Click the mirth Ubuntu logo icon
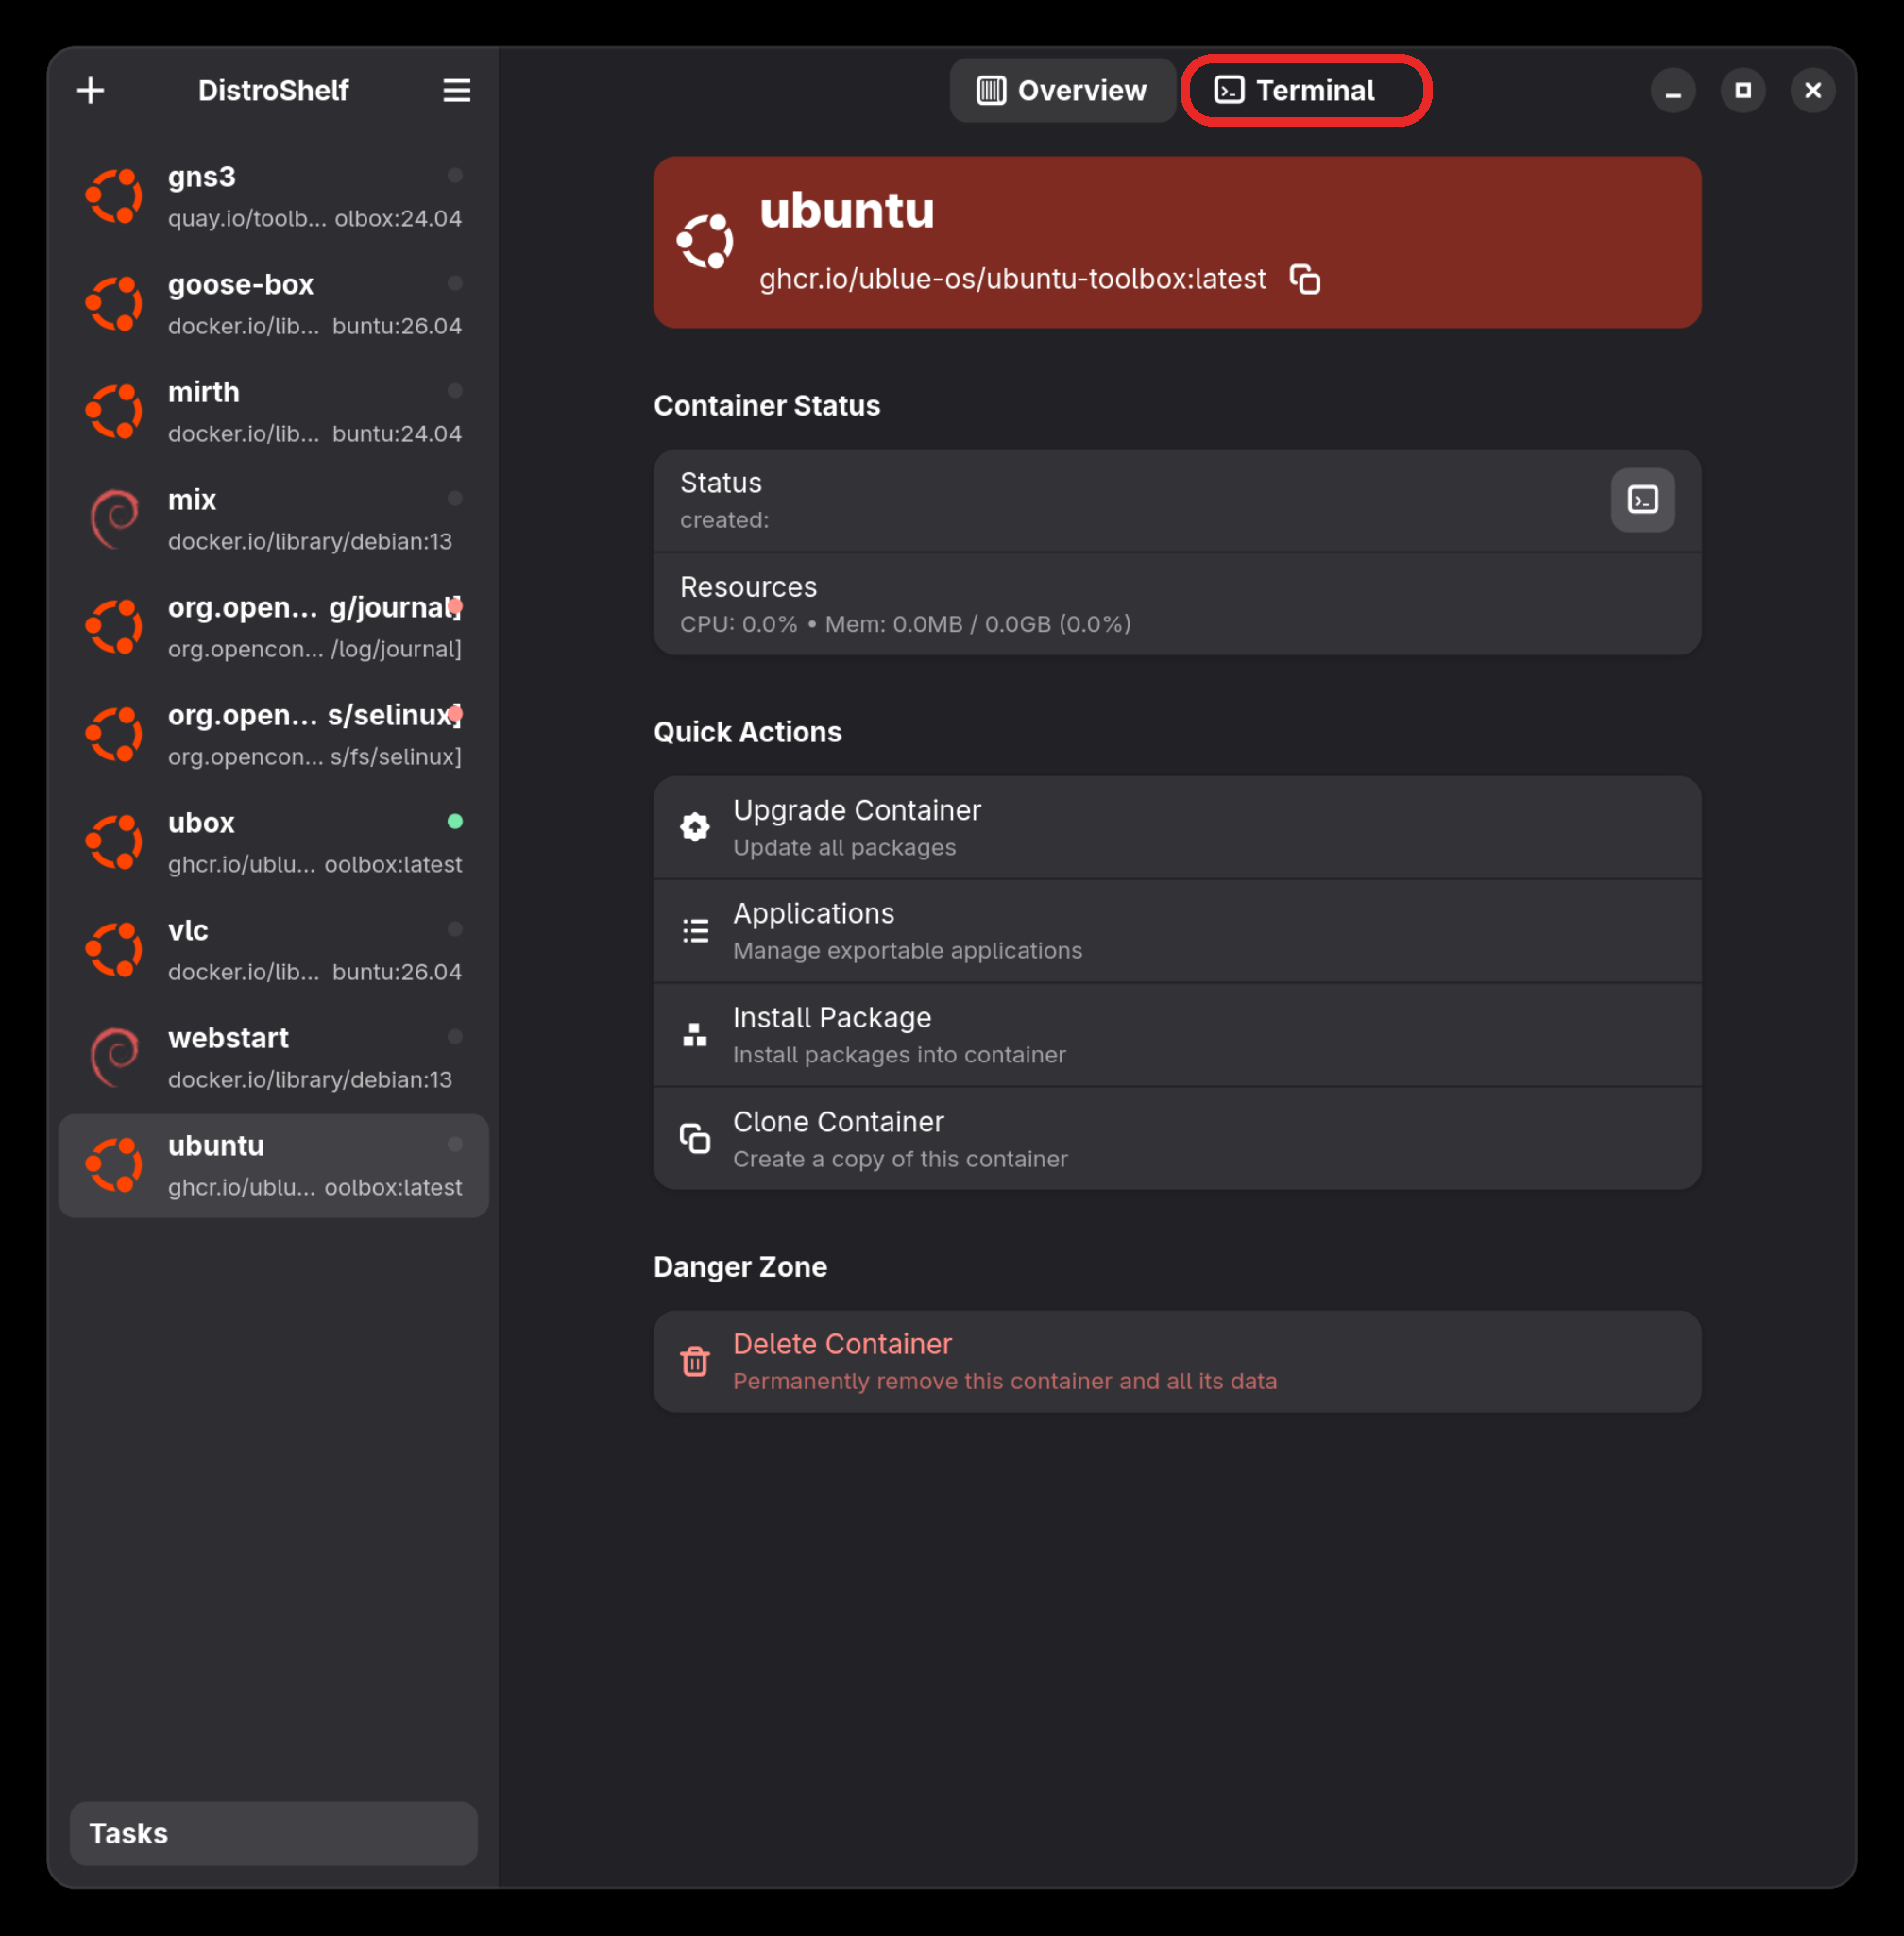The width and height of the screenshot is (1904, 1936). (x=115, y=412)
